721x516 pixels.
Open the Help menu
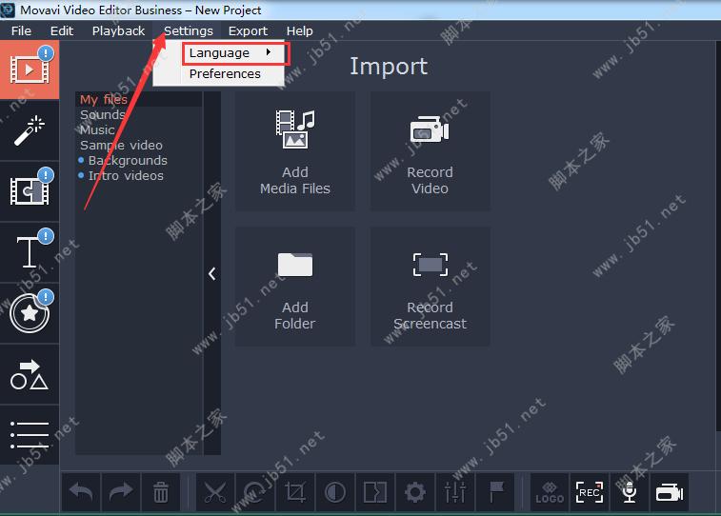point(299,30)
